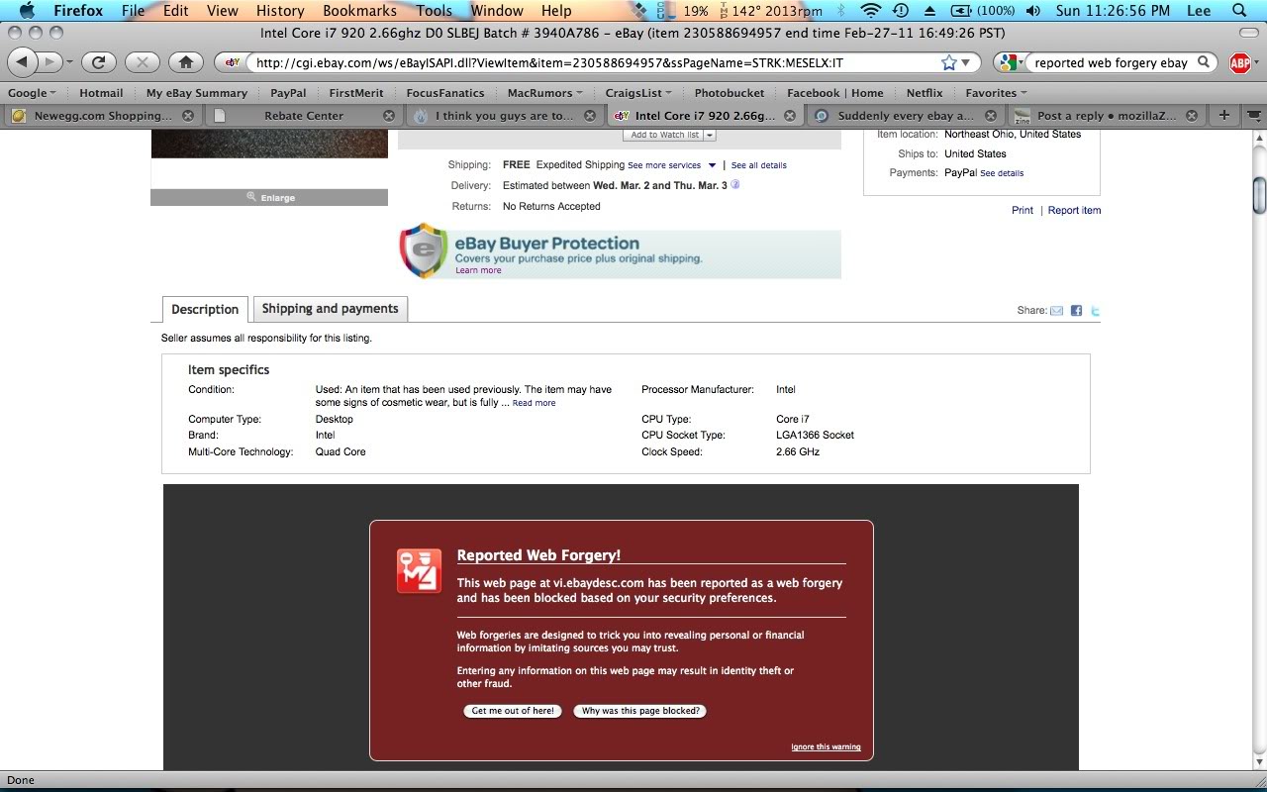Close the Rebate Center tab

[x=389, y=116]
